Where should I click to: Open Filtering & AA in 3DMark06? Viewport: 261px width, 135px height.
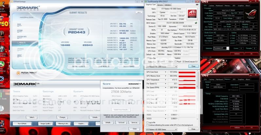[63, 124]
